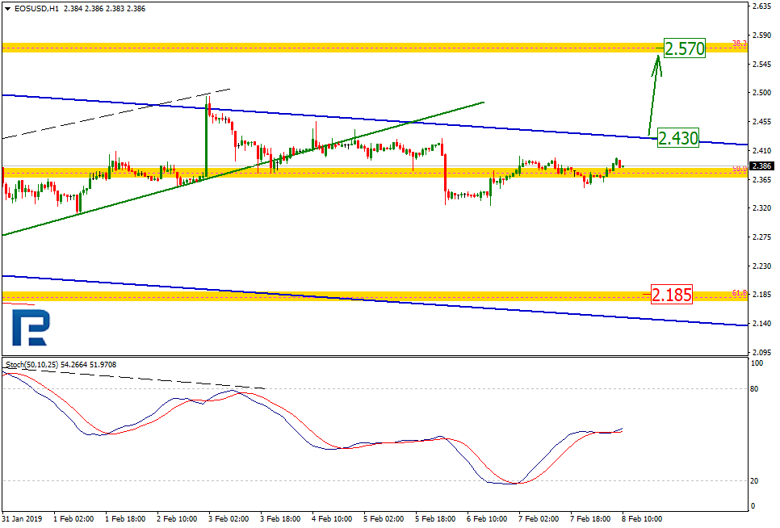Click the EOSUSD,H1 chart title text
The width and height of the screenshot is (780, 528).
(x=36, y=8)
